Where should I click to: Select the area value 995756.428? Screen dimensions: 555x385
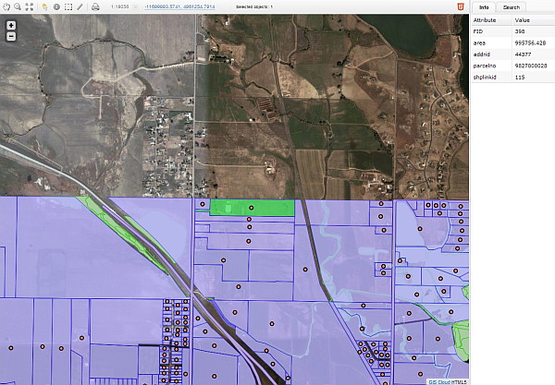(x=530, y=42)
